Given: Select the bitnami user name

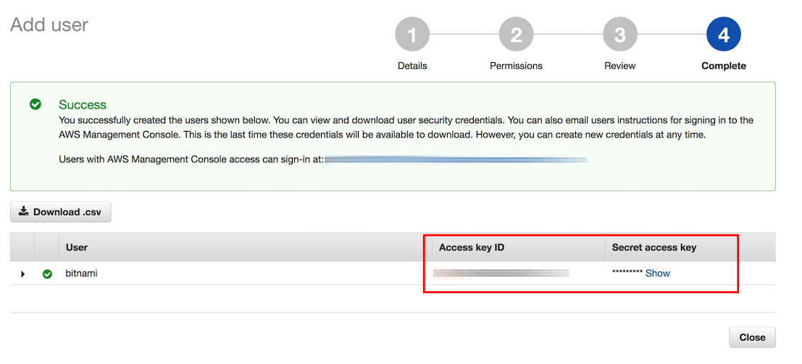Looking at the screenshot, I should coord(81,273).
